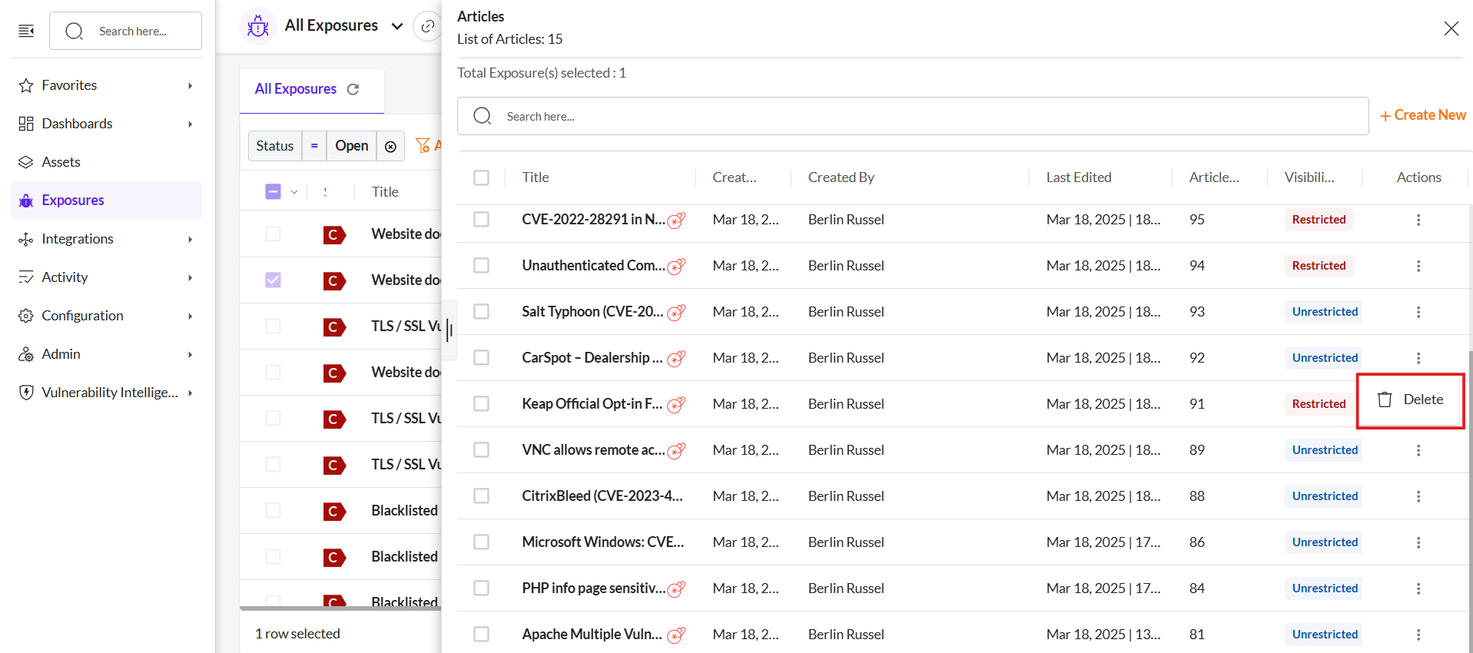Remove the Status Open filter

(390, 146)
